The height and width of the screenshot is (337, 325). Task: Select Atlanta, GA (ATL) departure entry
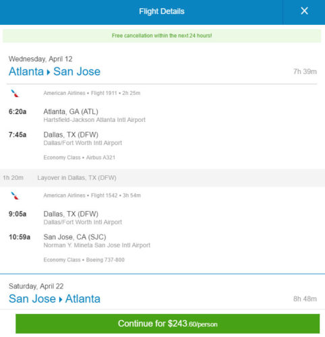tap(77, 115)
